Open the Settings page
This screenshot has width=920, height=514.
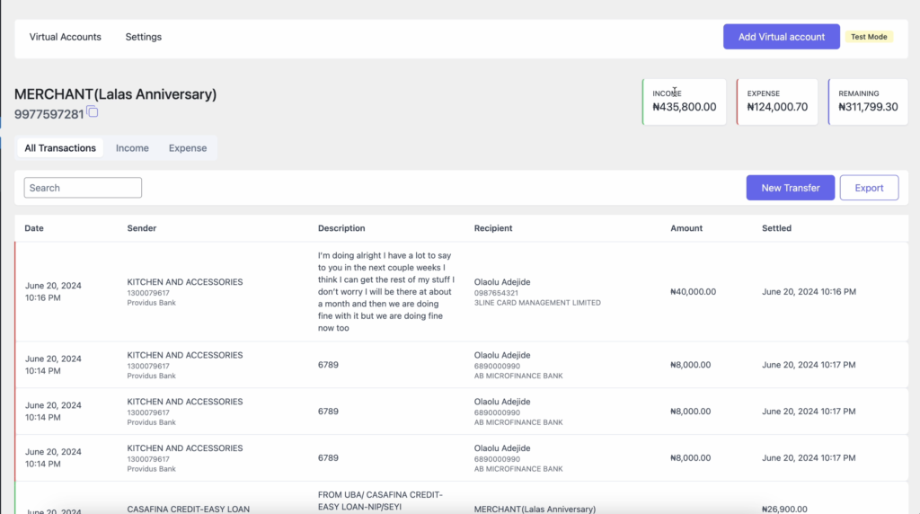pos(144,37)
